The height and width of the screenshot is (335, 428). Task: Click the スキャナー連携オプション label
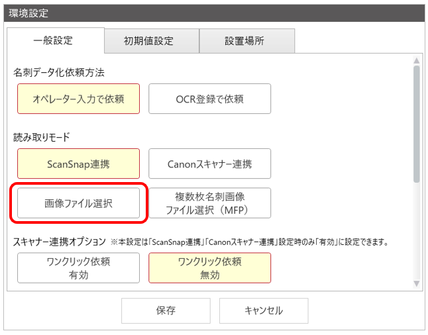click(60, 242)
